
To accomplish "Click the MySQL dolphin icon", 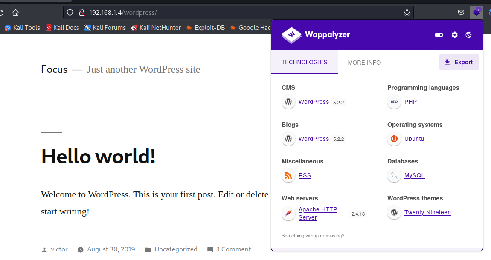I will click(x=394, y=176).
